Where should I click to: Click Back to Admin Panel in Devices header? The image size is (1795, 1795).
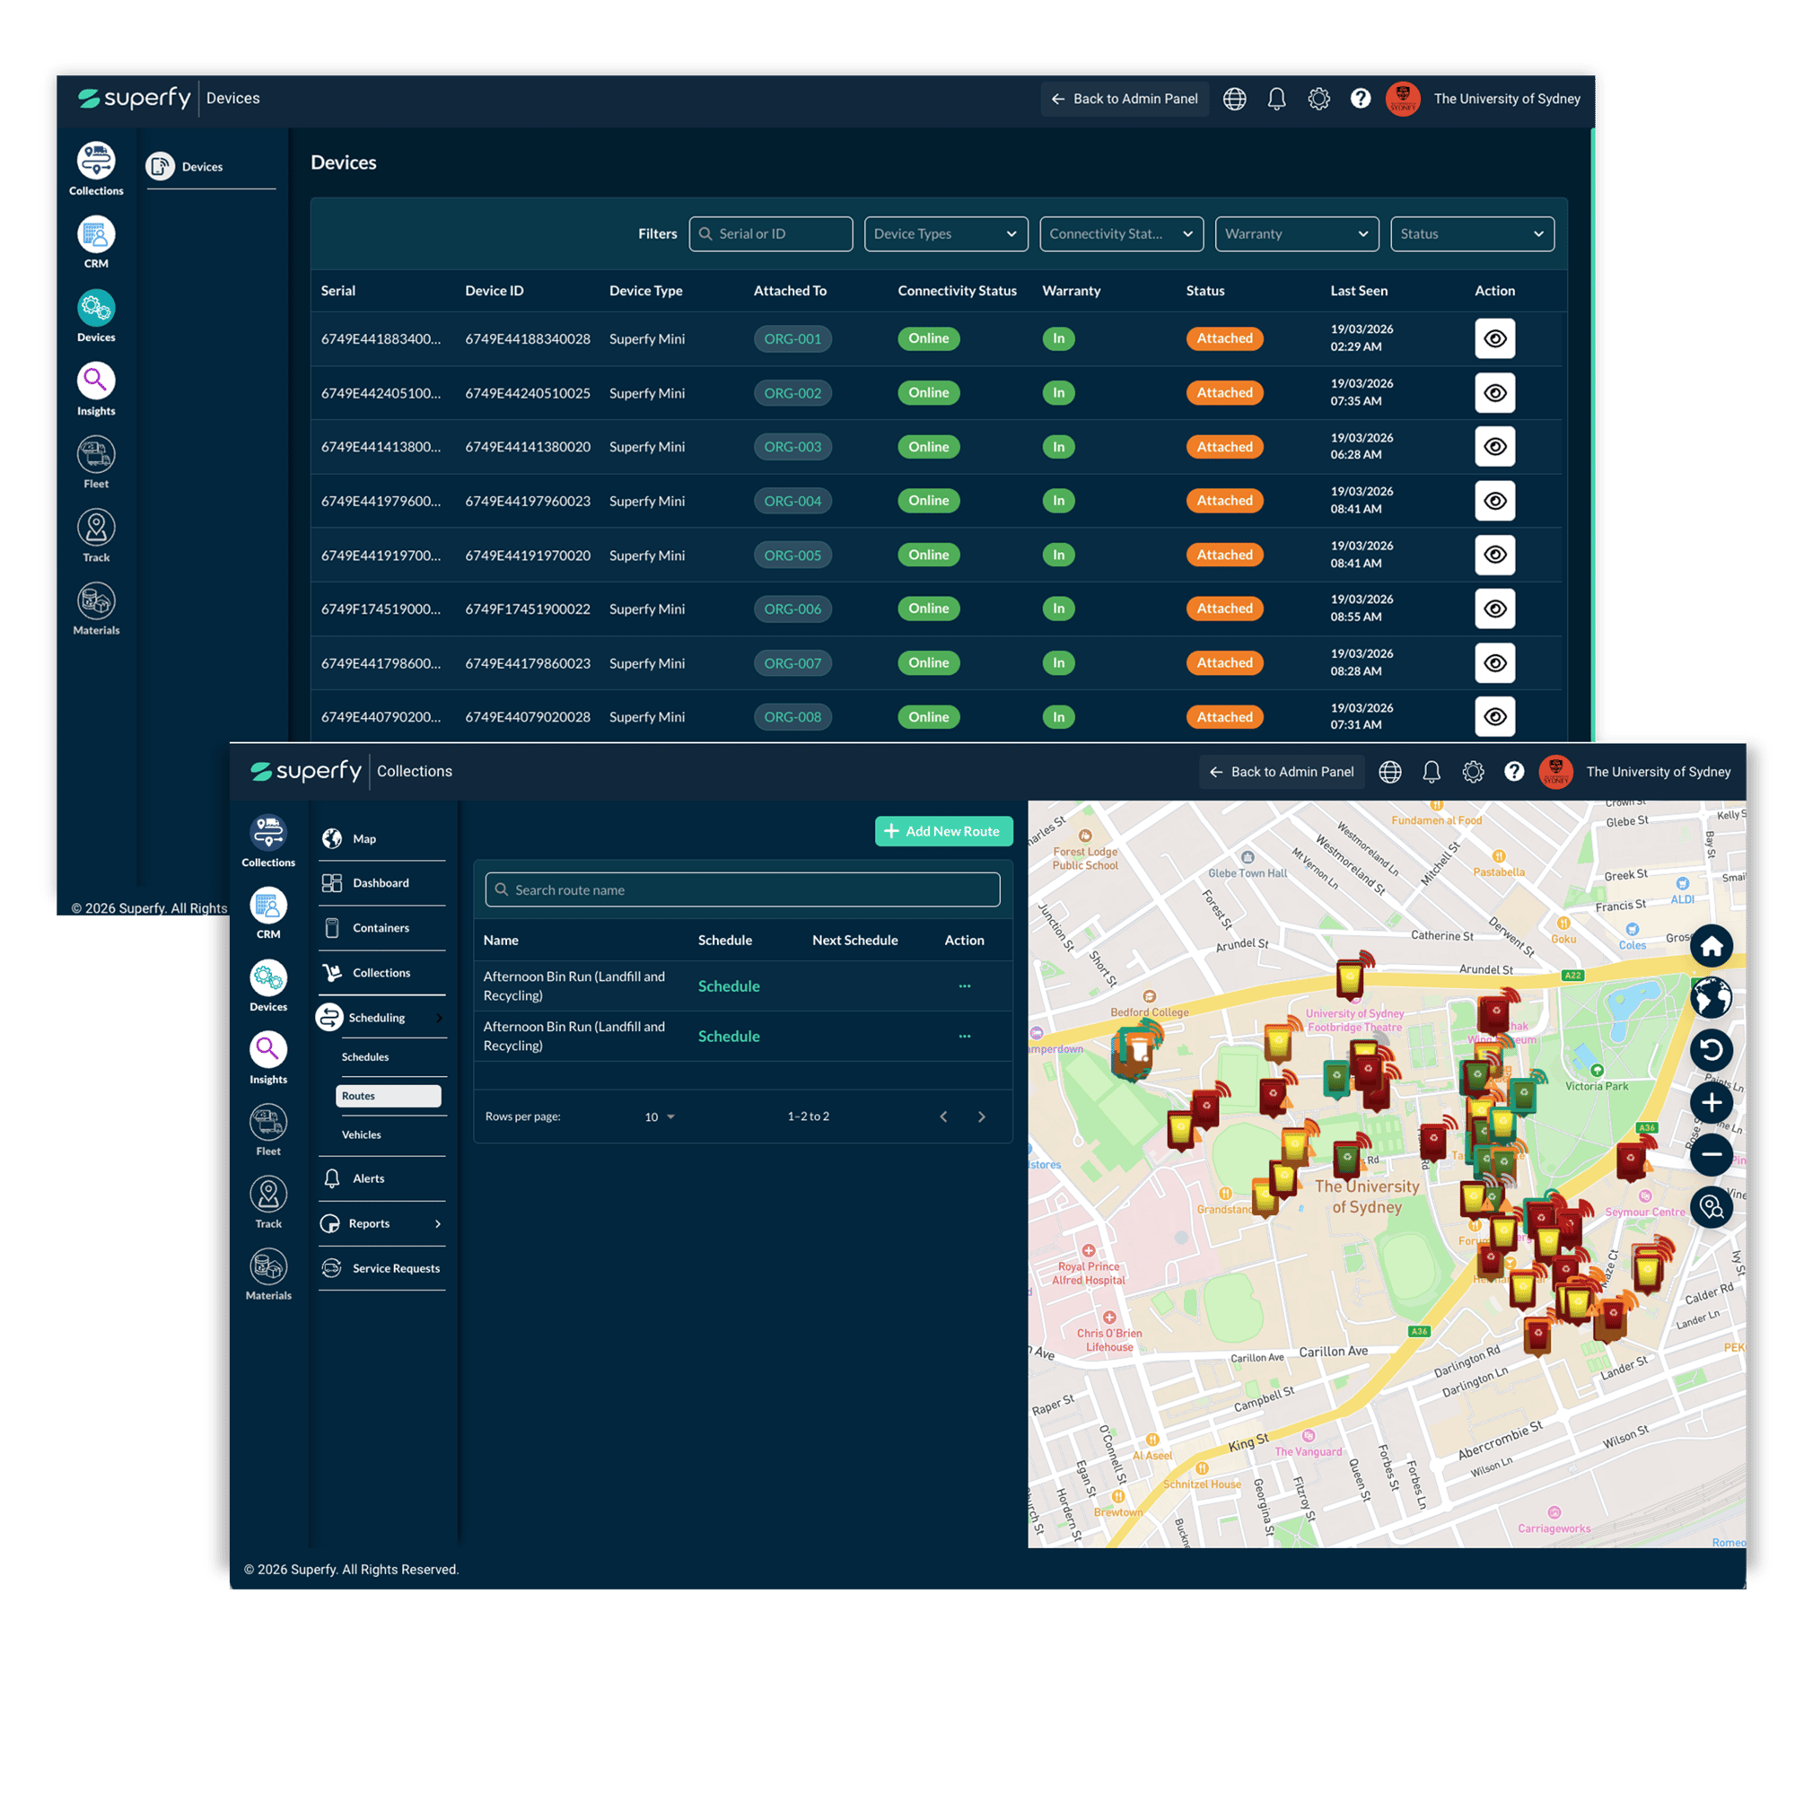(1125, 100)
